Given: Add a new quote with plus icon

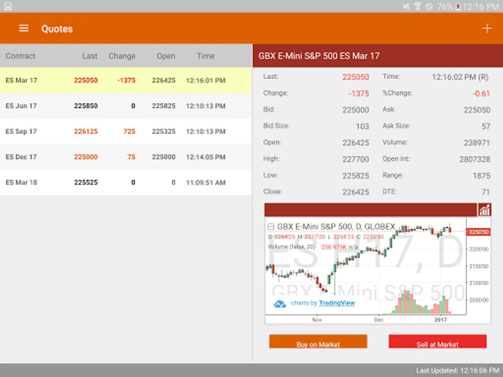Looking at the screenshot, I should (487, 28).
